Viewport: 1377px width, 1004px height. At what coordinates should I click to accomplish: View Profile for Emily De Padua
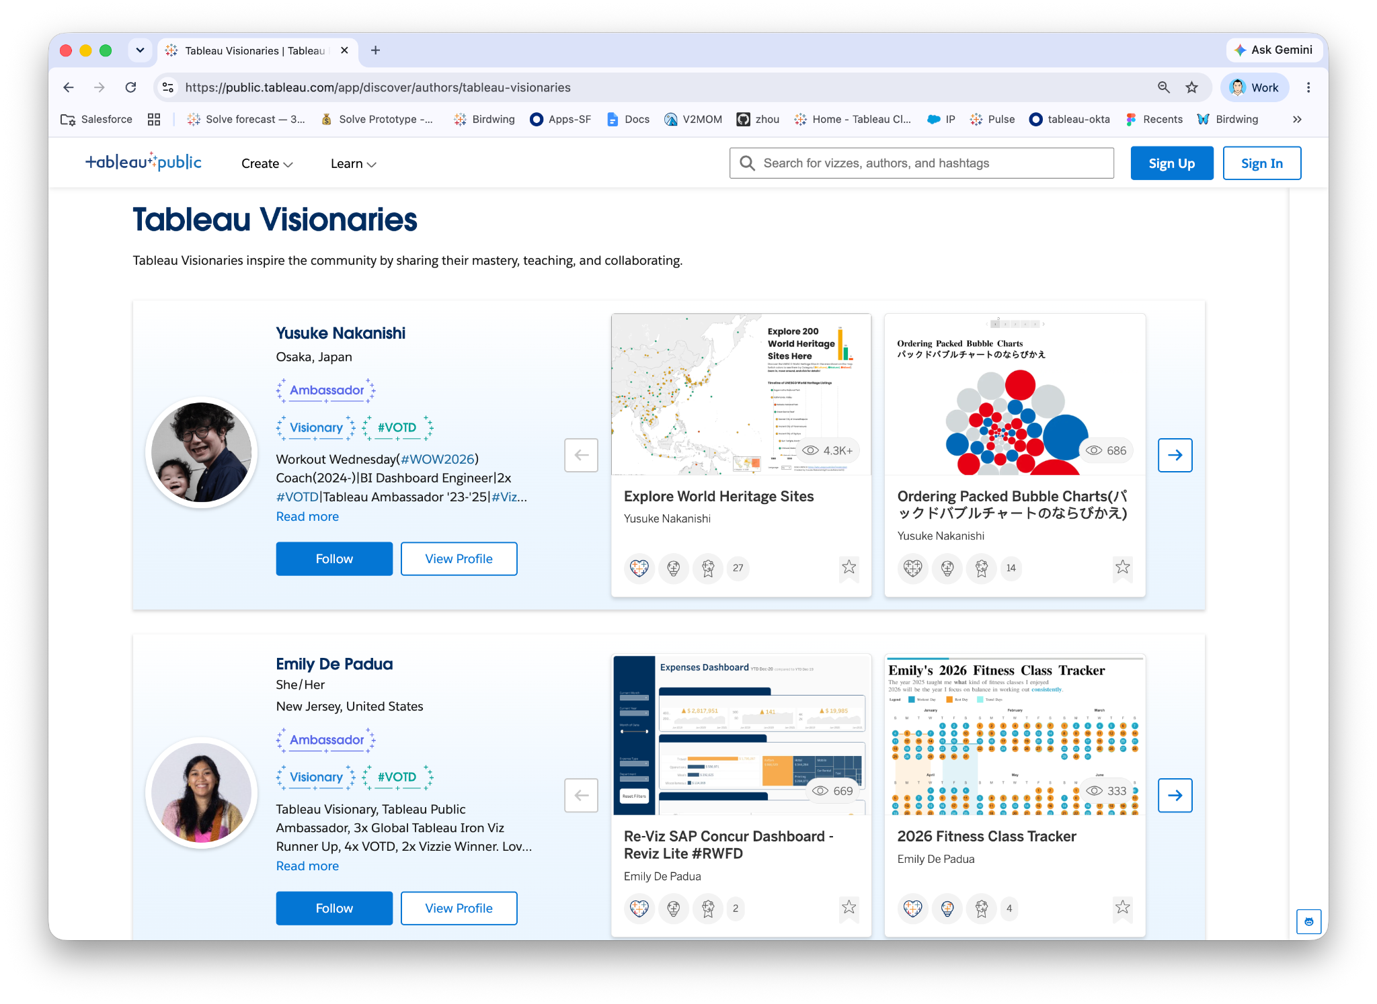[x=459, y=908]
